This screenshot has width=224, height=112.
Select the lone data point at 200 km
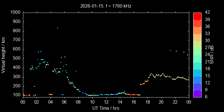tap(34, 86)
